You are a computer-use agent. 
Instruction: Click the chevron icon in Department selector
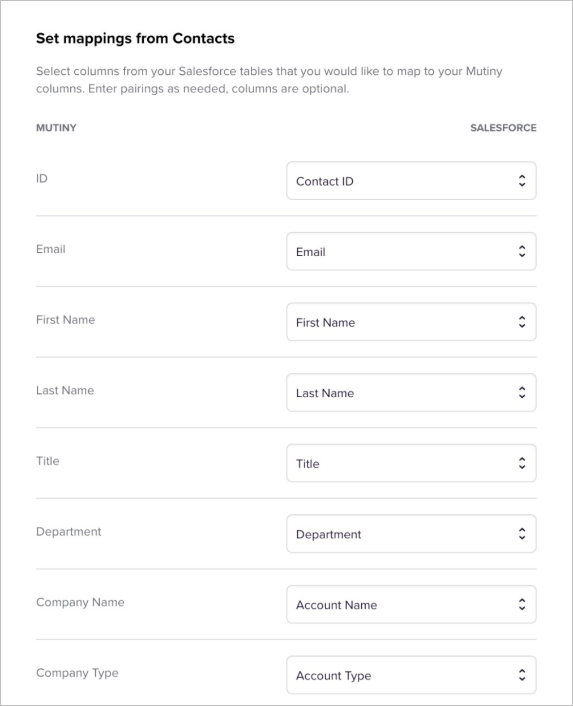tap(522, 534)
